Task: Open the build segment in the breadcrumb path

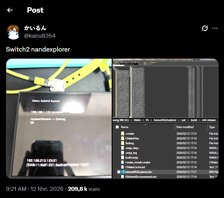Action: click(x=194, y=120)
